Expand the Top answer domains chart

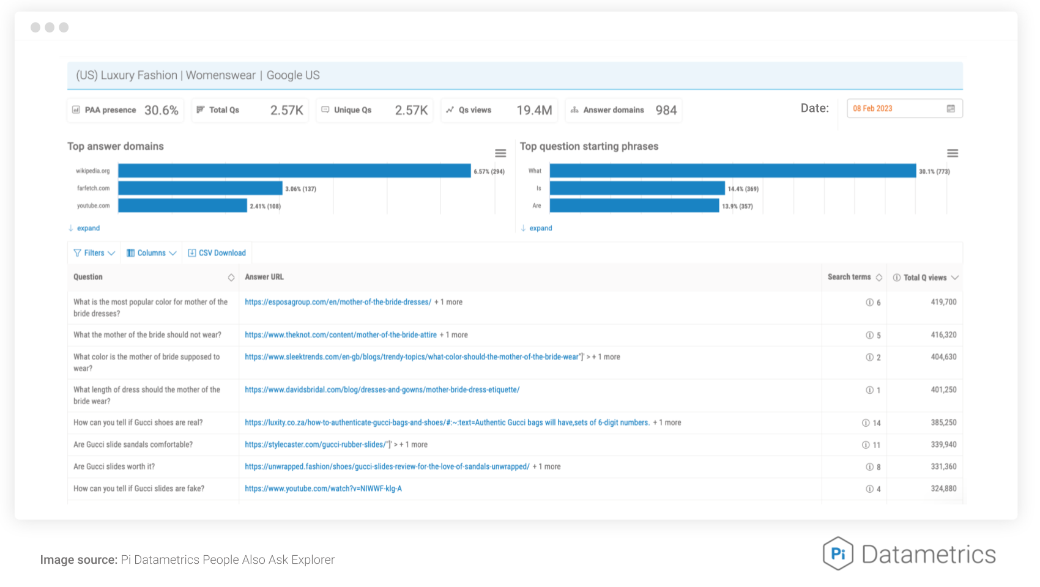[84, 228]
